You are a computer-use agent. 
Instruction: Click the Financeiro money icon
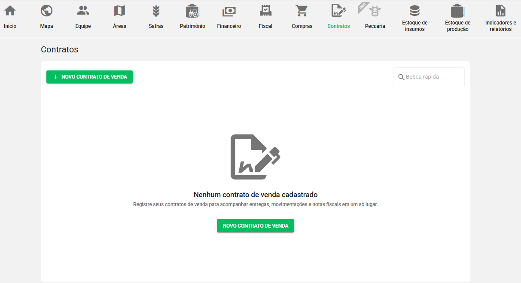click(x=229, y=11)
